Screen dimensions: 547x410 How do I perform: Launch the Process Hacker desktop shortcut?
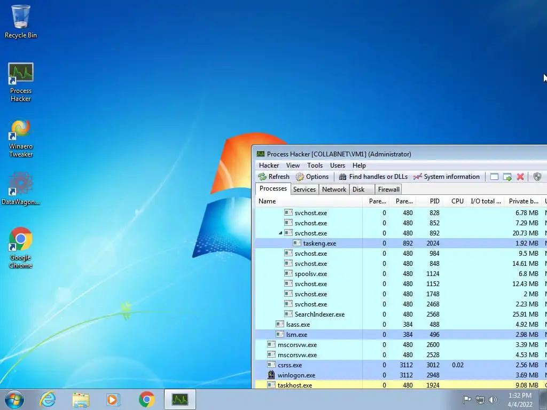pos(21,82)
